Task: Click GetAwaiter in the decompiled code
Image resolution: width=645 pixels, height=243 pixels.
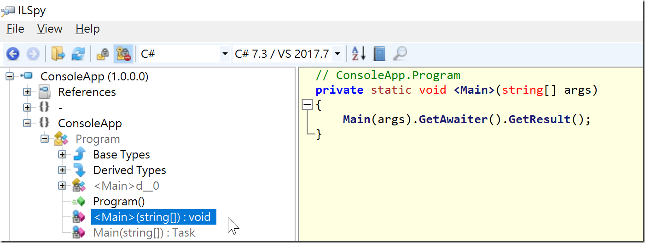Action: pos(453,119)
